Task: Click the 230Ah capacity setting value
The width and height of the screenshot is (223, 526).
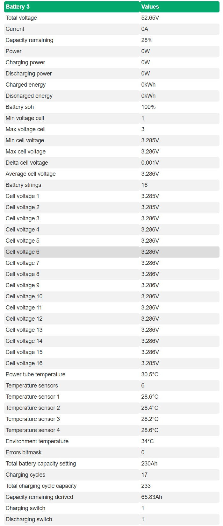Action: point(149,464)
